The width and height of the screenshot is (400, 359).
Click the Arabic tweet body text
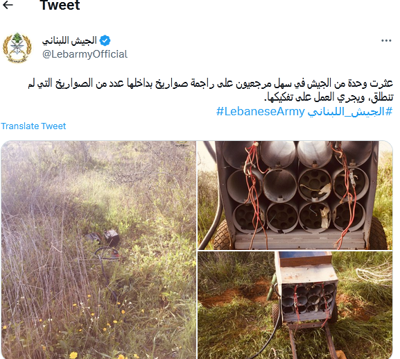211,90
